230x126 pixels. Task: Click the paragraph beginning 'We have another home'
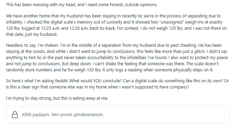(116, 25)
